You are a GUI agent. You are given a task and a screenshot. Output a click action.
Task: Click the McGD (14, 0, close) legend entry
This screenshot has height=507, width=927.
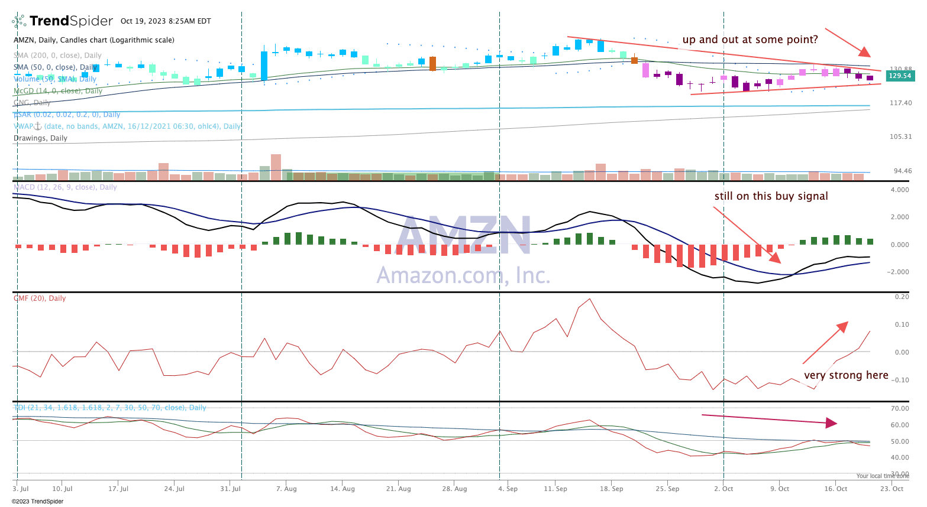[x=58, y=91]
